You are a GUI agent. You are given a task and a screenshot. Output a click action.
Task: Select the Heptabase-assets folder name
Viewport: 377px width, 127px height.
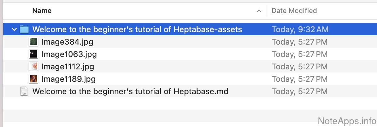click(x=137, y=29)
